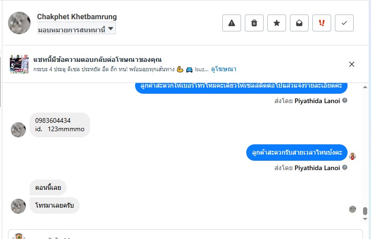Star this conversation for follow-up
This screenshot has height=239, width=371.
pyautogui.click(x=277, y=23)
